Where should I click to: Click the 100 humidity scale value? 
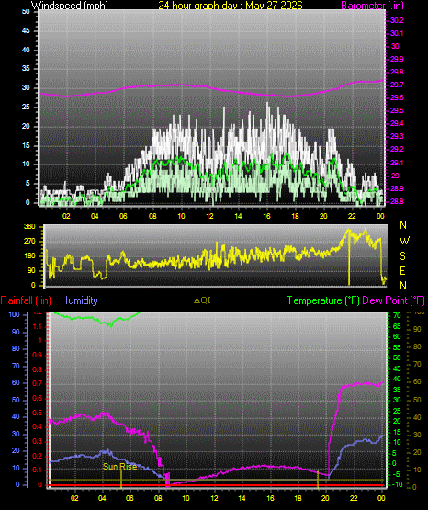pos(15,315)
